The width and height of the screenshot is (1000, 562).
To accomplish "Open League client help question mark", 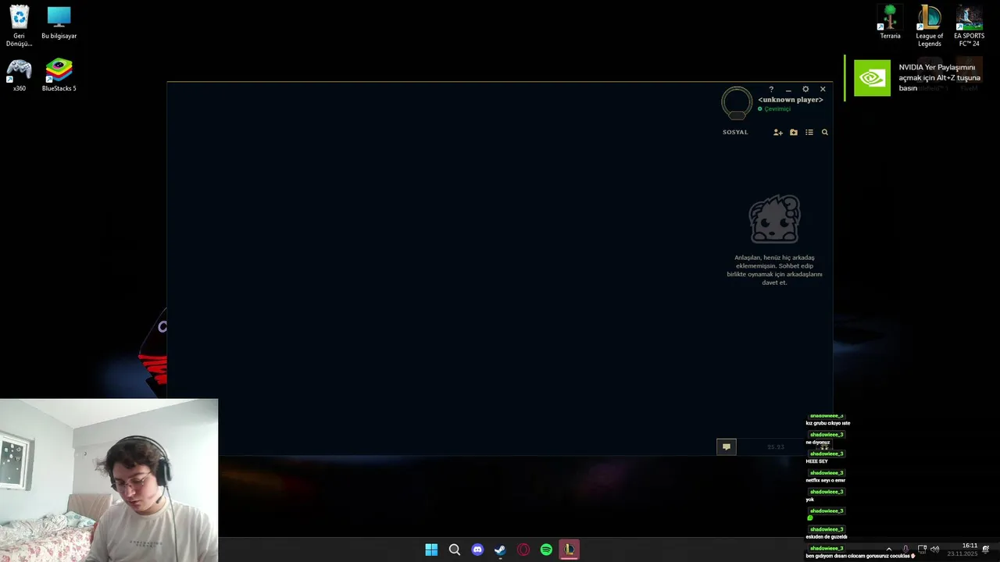I will pyautogui.click(x=771, y=90).
